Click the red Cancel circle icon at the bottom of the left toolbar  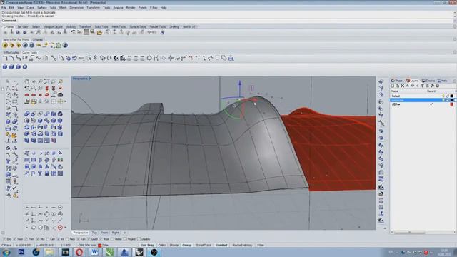click(x=60, y=227)
